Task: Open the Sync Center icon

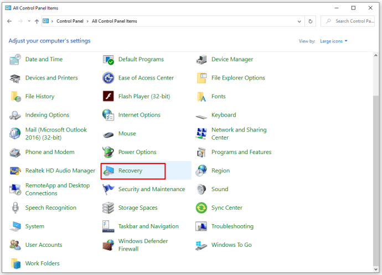Action: point(201,208)
